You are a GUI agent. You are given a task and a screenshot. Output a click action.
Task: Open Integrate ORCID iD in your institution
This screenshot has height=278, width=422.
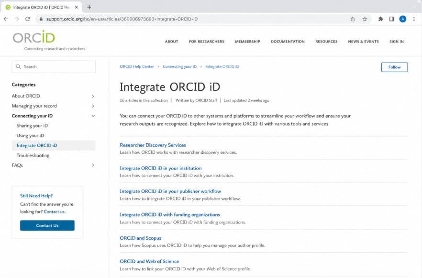(160, 168)
